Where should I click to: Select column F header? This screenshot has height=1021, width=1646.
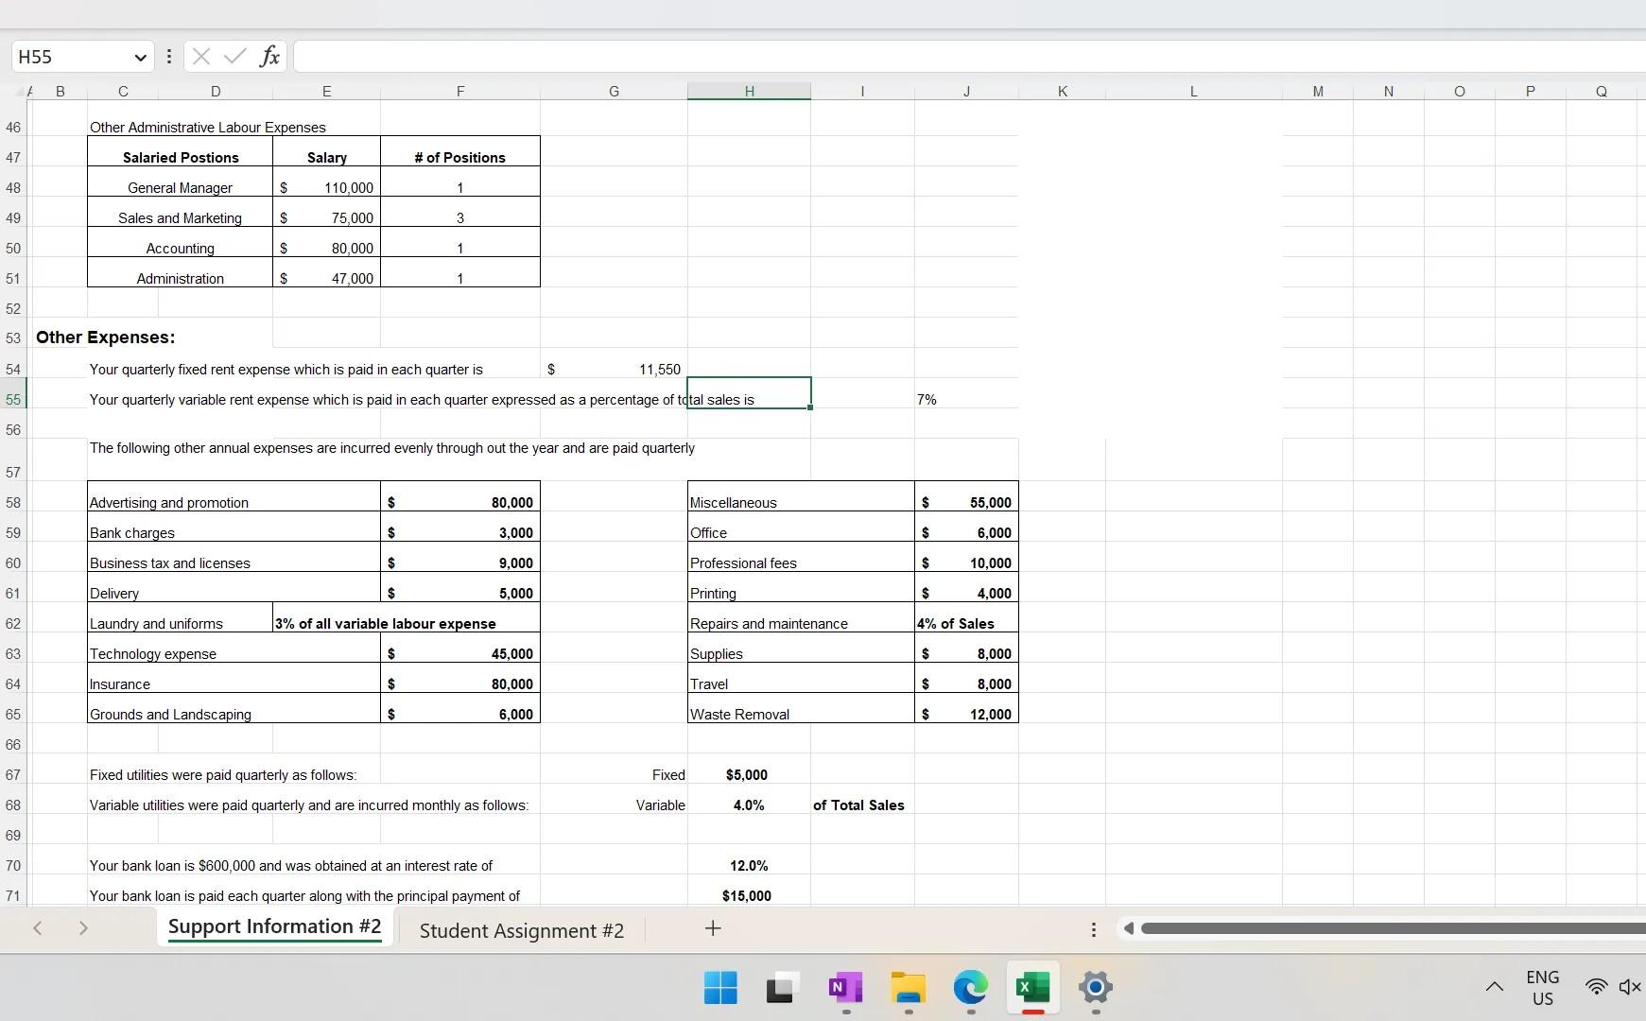point(460,91)
